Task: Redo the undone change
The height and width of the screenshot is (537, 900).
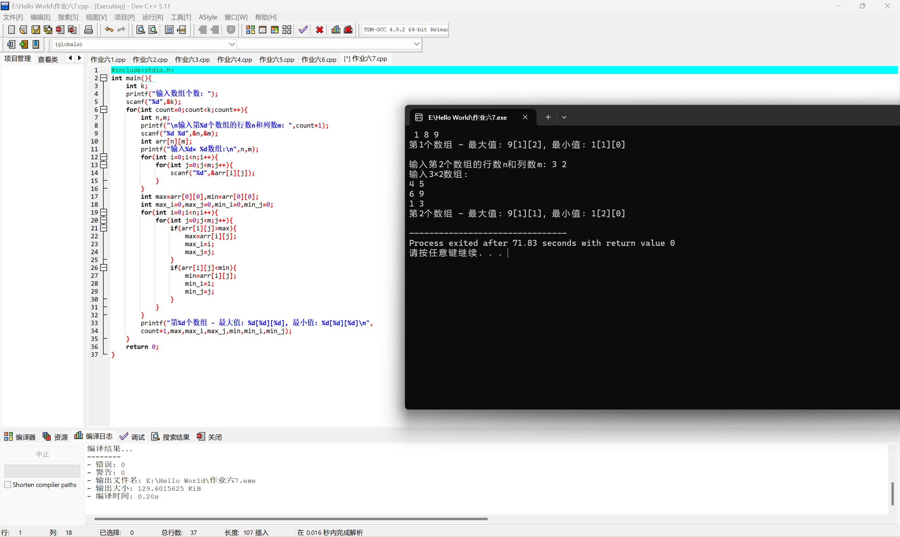Action: point(121,30)
